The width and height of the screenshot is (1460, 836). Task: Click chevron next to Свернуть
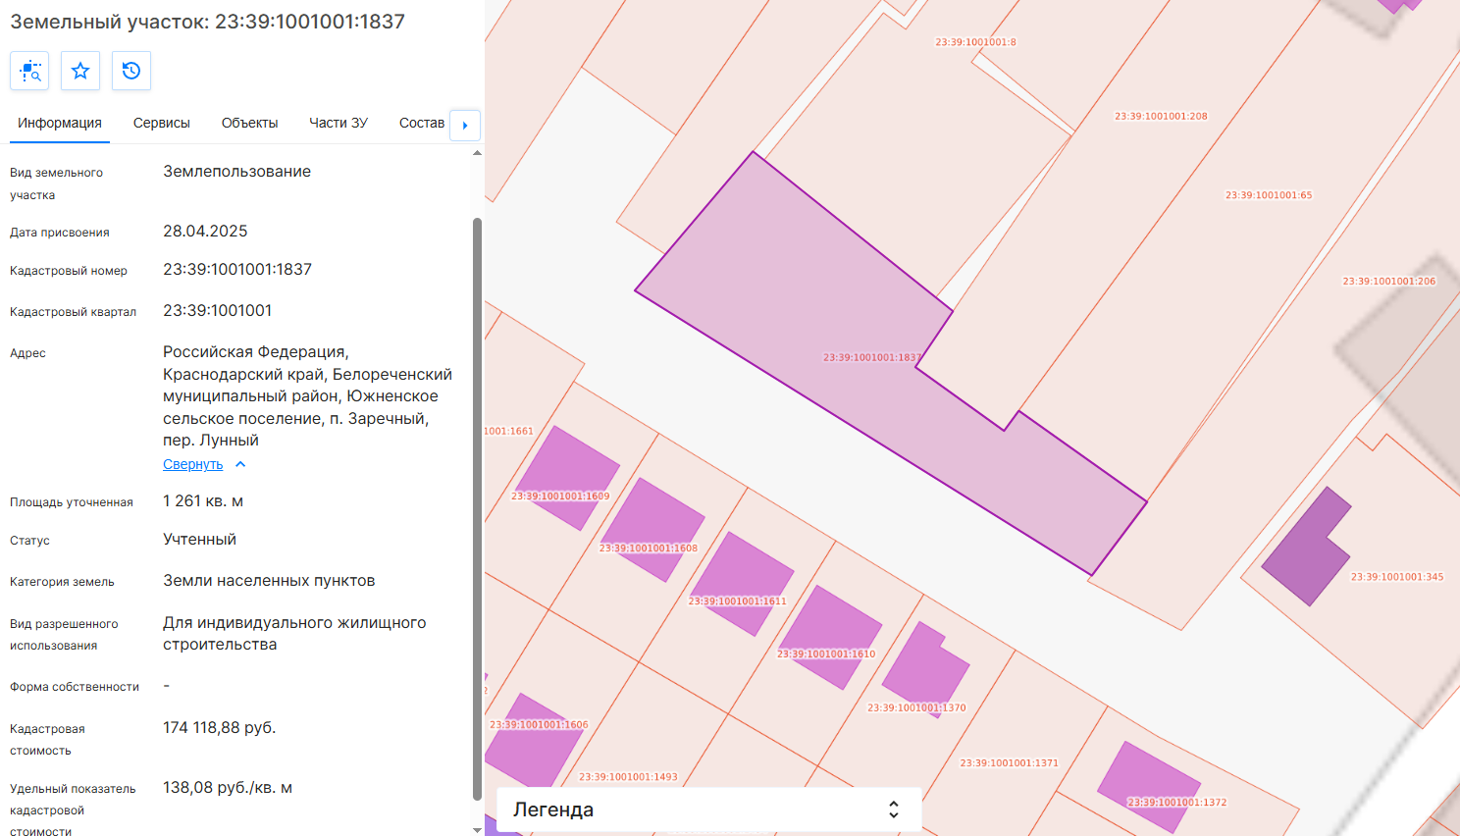pos(240,464)
